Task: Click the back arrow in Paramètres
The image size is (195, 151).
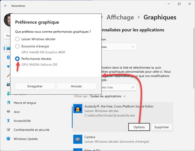Action: click(6, 6)
